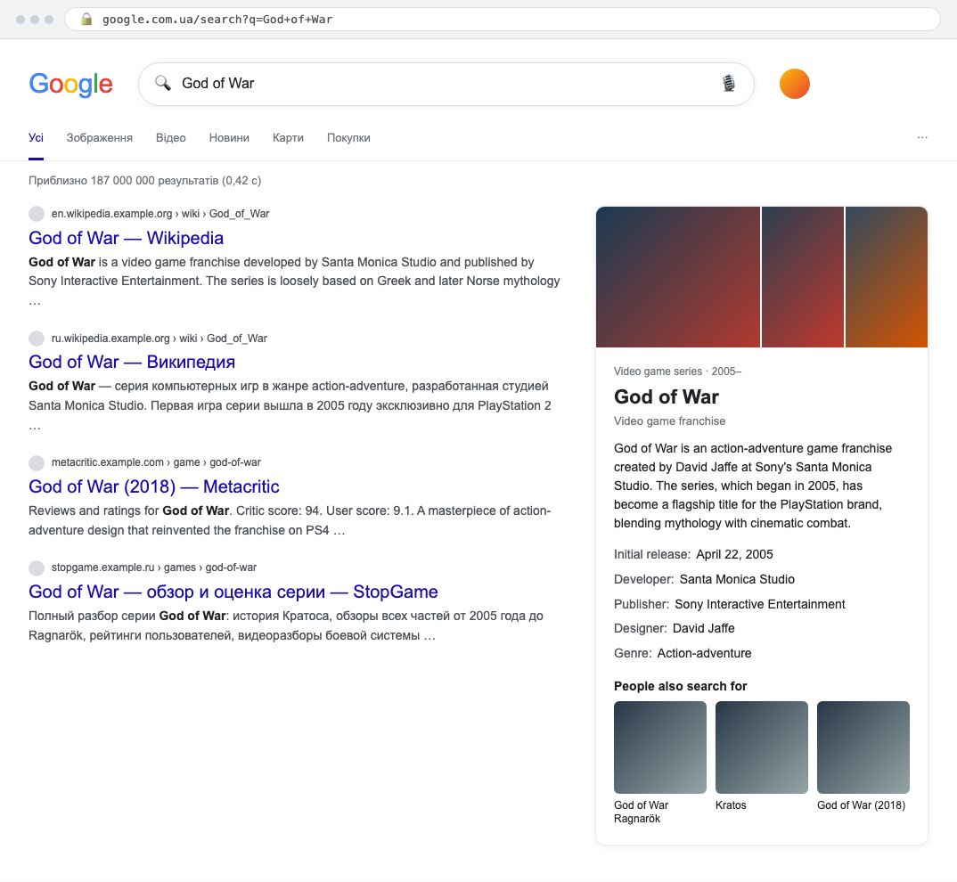Click the People also search for heading
The width and height of the screenshot is (957, 882).
pos(681,686)
